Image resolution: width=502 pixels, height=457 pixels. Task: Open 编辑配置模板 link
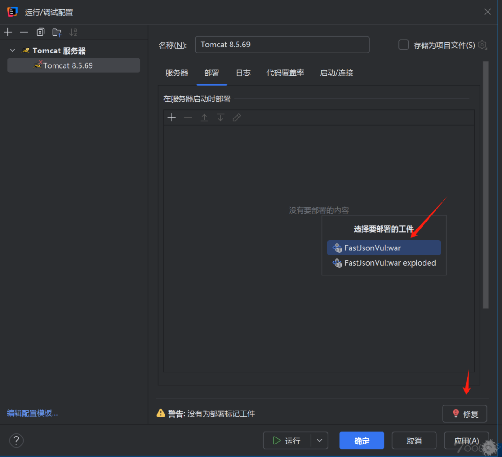click(33, 413)
